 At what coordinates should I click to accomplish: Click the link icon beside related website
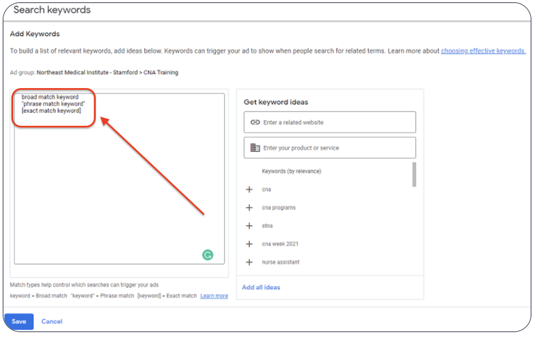(255, 122)
